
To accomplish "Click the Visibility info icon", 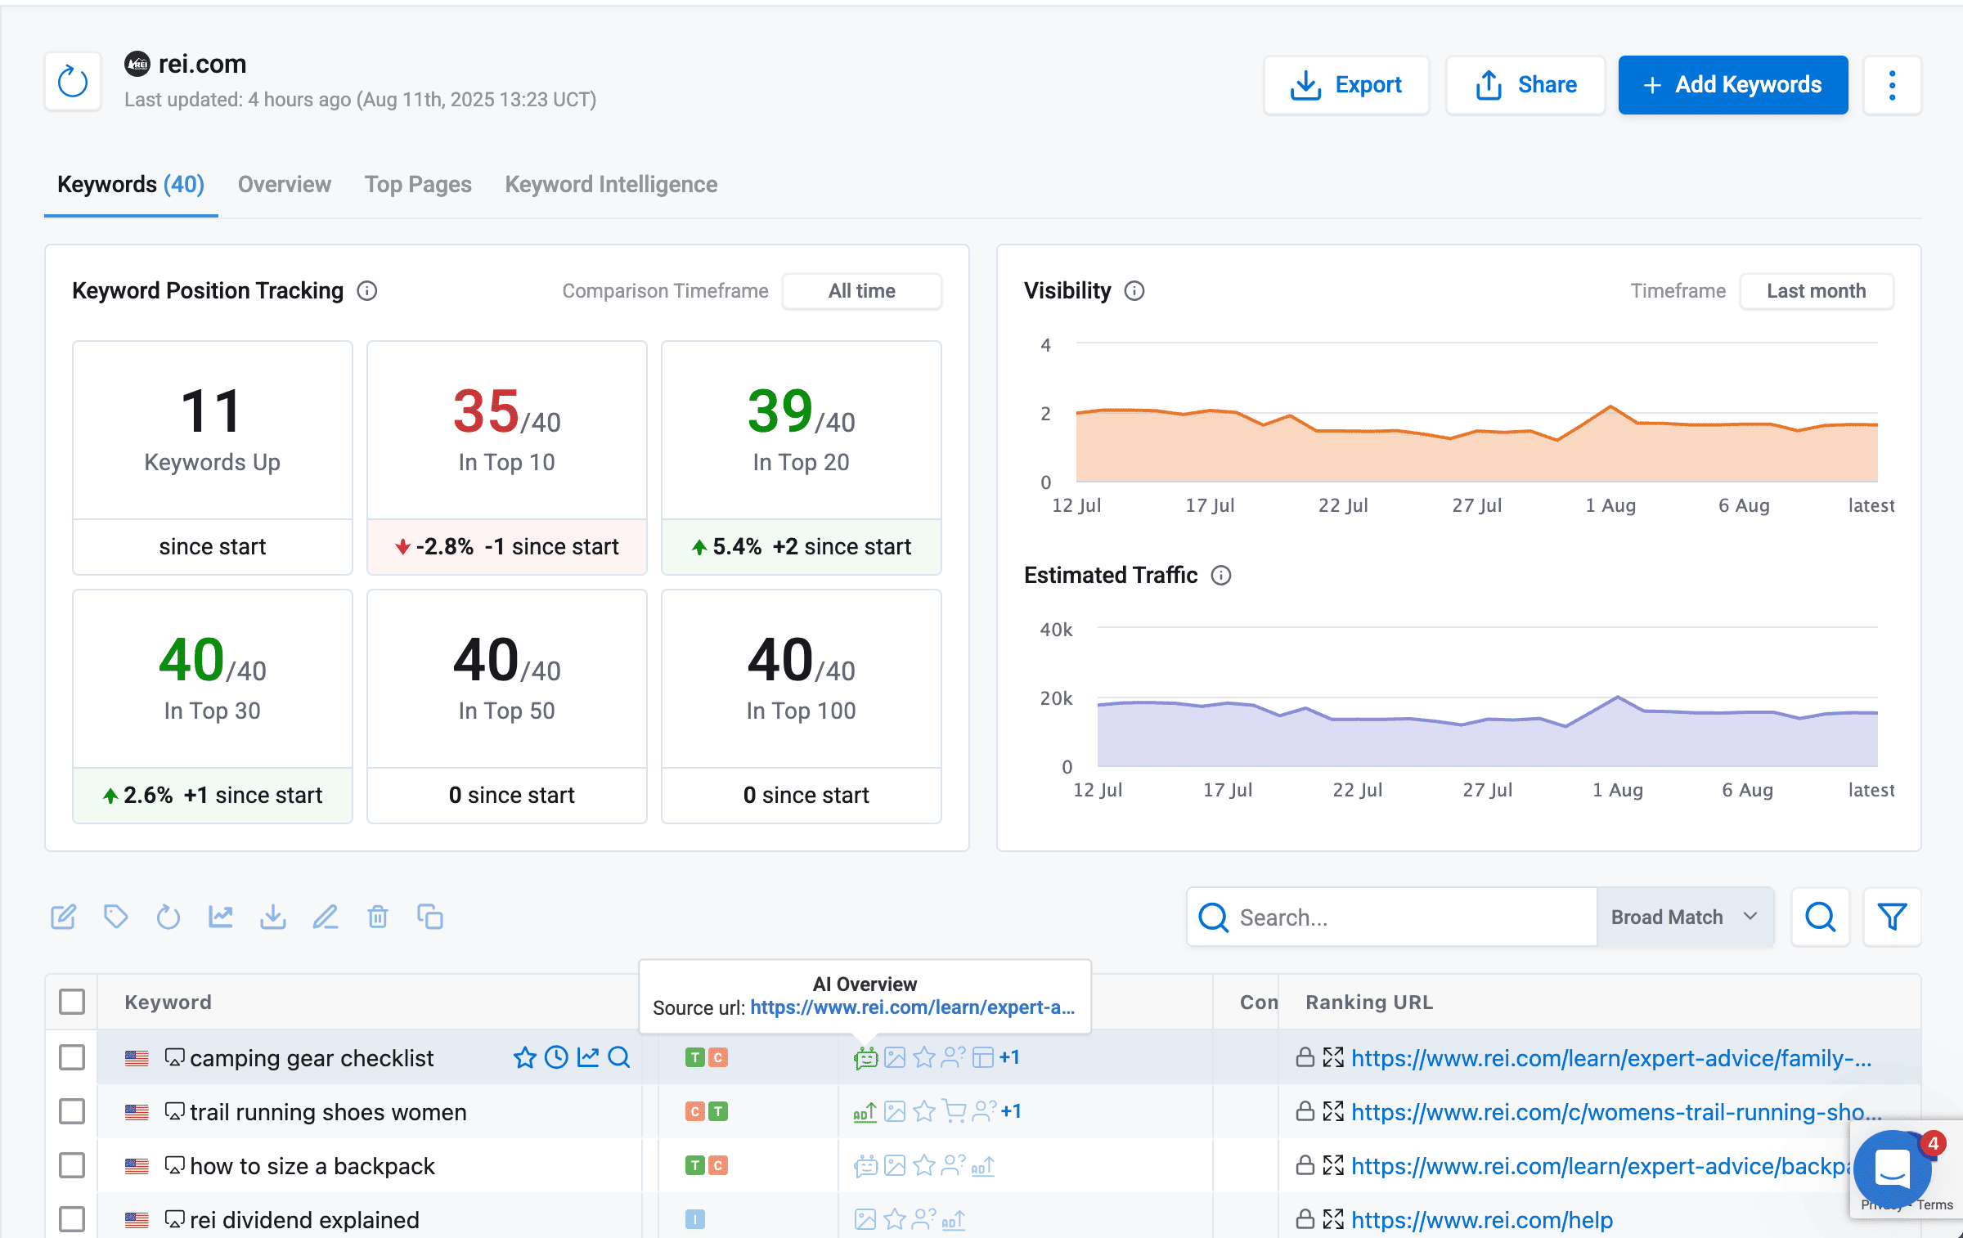I will click(x=1134, y=291).
